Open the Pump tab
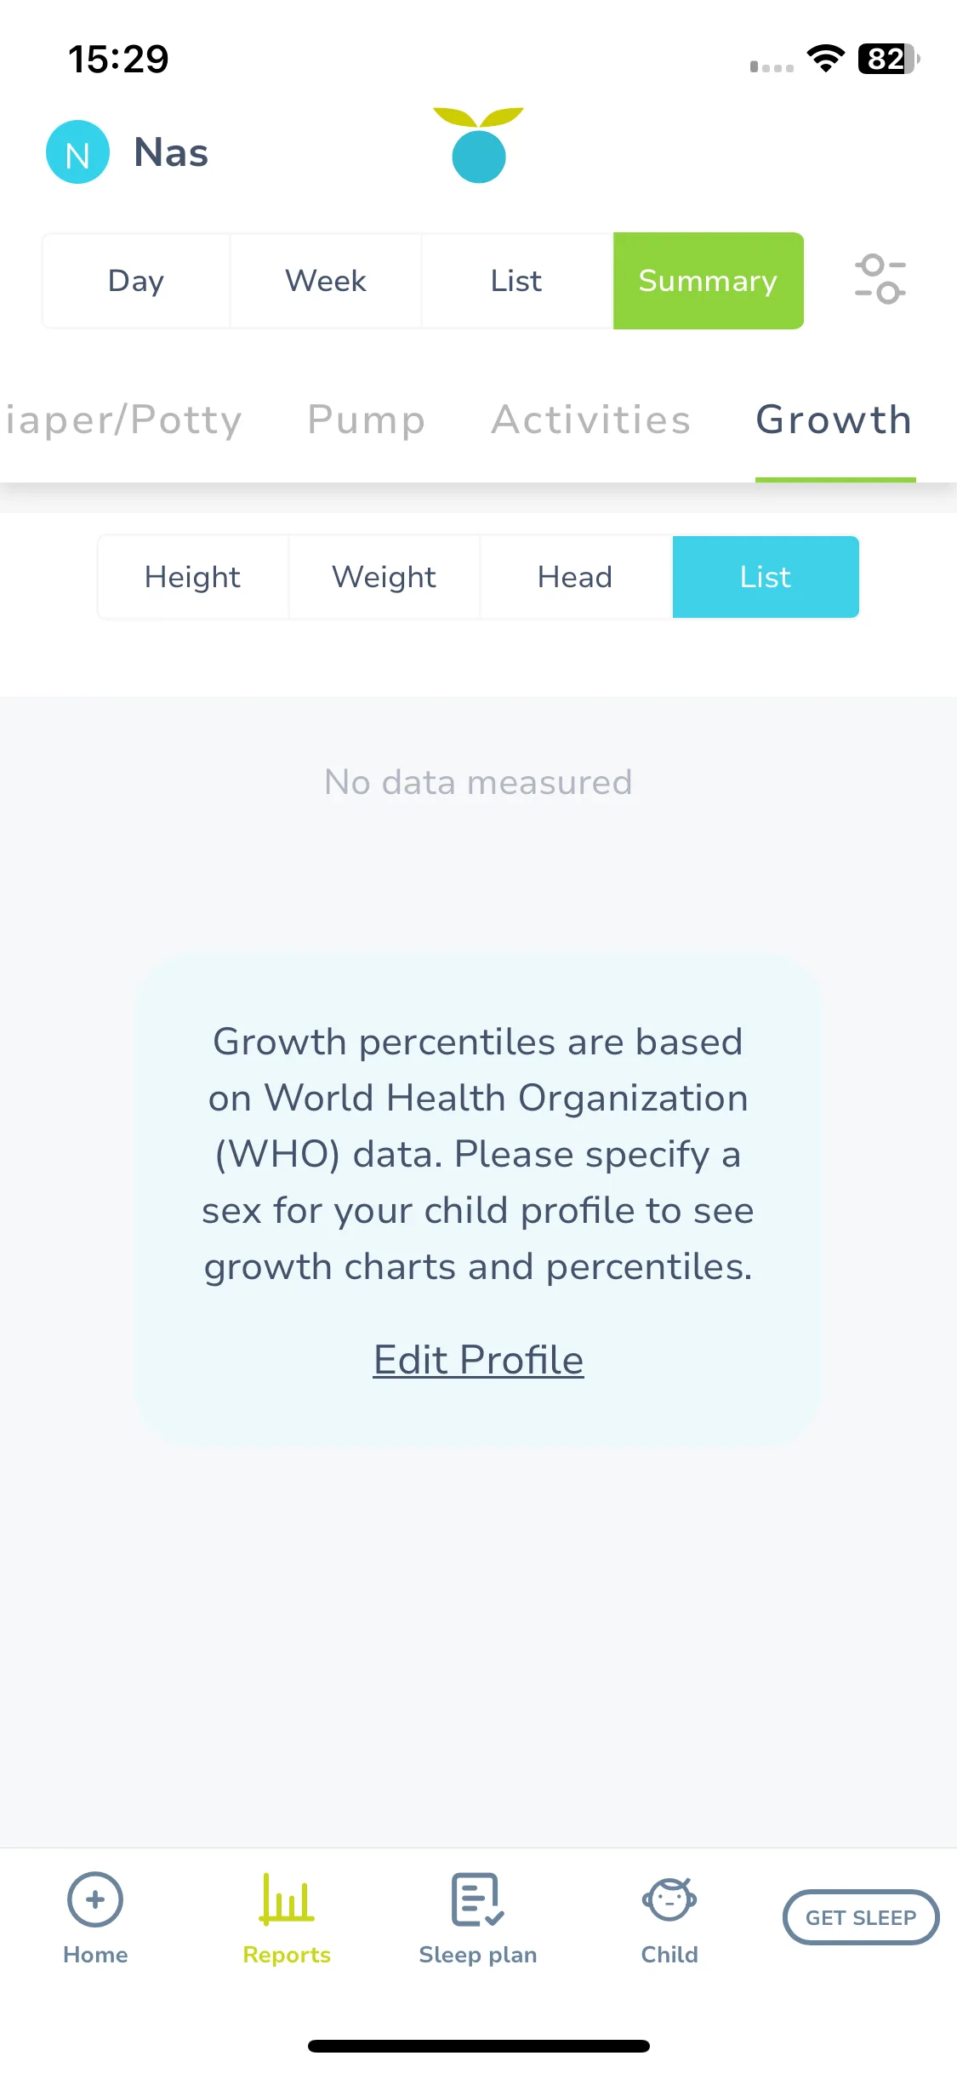957x2073 pixels. pyautogui.click(x=366, y=420)
